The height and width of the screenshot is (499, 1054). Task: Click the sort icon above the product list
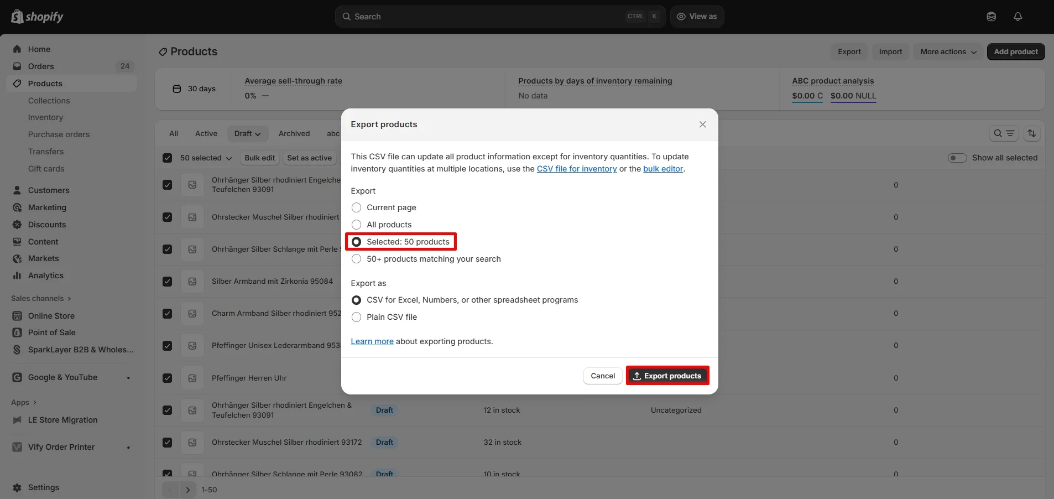[1032, 133]
